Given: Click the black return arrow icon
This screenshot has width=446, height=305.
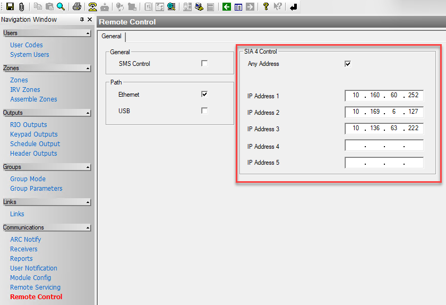Looking at the screenshot, I should (293, 7).
